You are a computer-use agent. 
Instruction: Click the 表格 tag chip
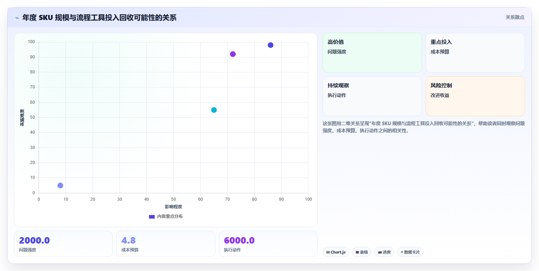pyautogui.click(x=362, y=252)
